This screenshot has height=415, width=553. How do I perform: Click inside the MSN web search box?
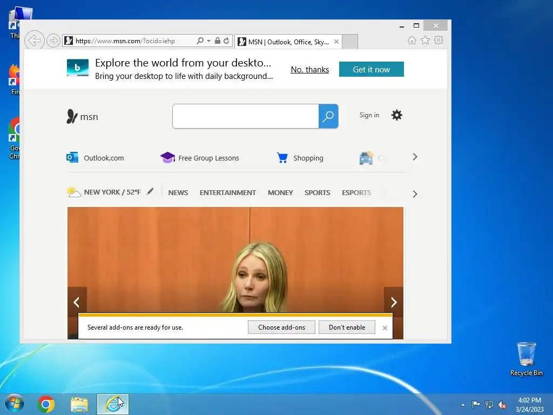click(x=246, y=116)
